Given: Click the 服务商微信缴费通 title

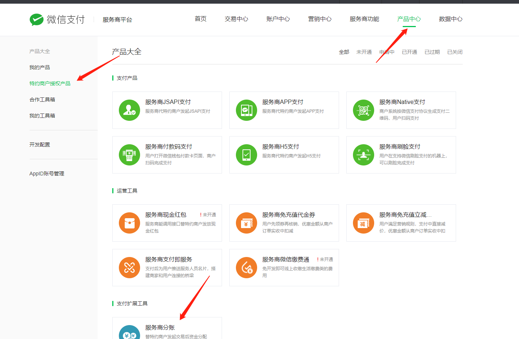Looking at the screenshot, I should [286, 260].
